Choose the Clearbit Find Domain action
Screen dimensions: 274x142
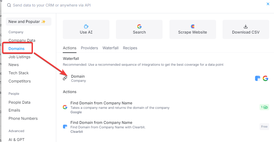click(x=101, y=123)
